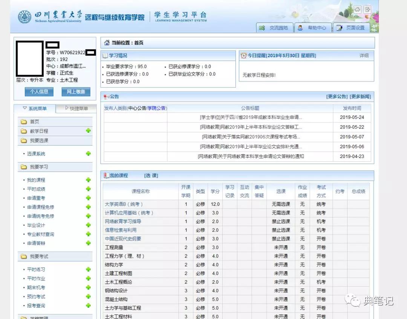Viewport: 407px width, 319px height.
Task: Collapse the 我要考试 menu section
Action: (39, 256)
